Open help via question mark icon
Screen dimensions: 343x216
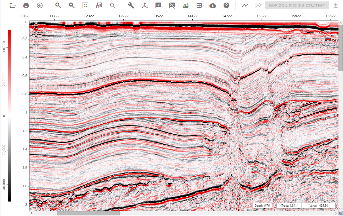pyautogui.click(x=226, y=5)
